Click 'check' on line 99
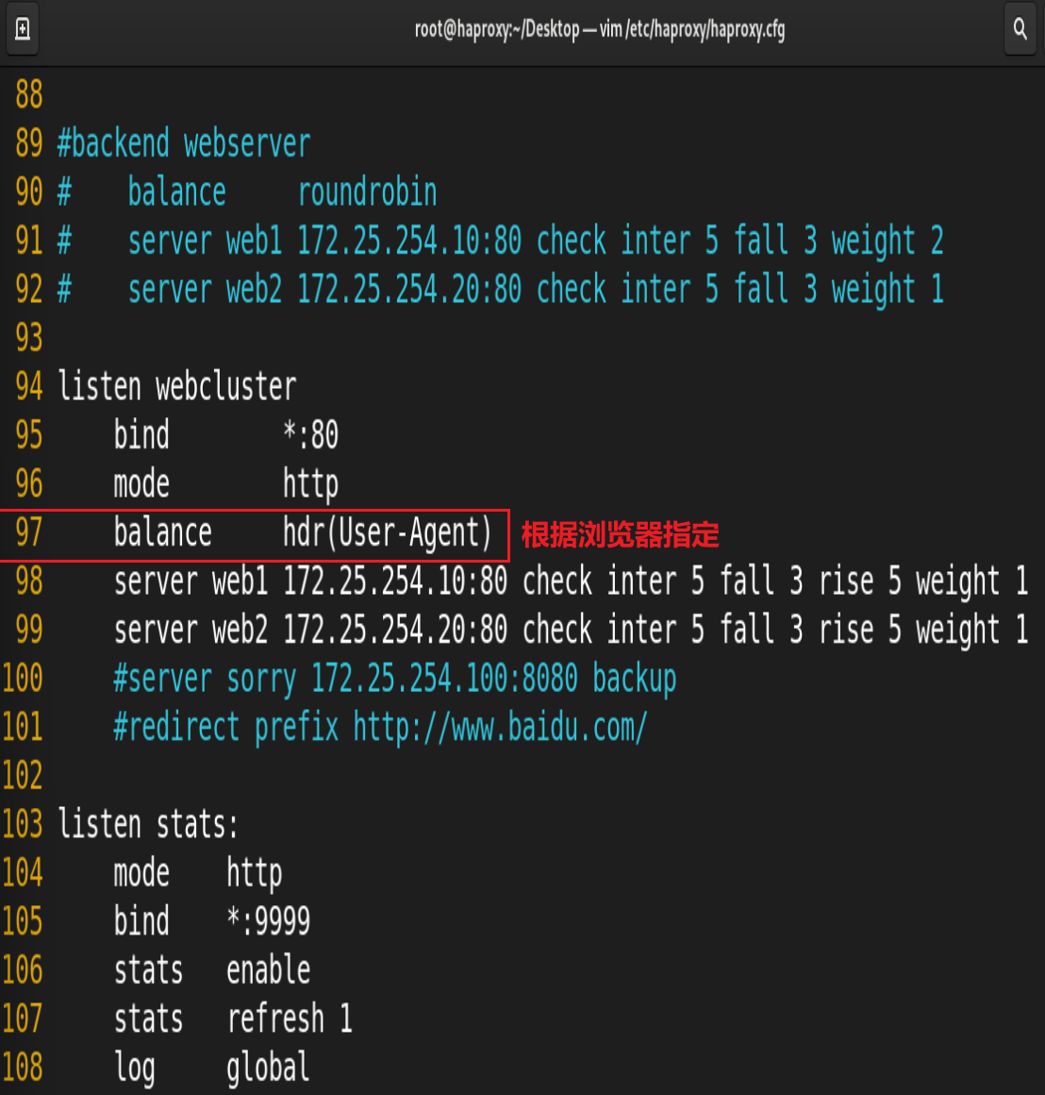The width and height of the screenshot is (1045, 1095). (x=557, y=630)
